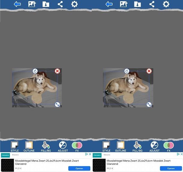Image resolution: width=183 pixels, height=172 pixels.
Task: Select the husky dog image in right screen
Action: pos(128,88)
